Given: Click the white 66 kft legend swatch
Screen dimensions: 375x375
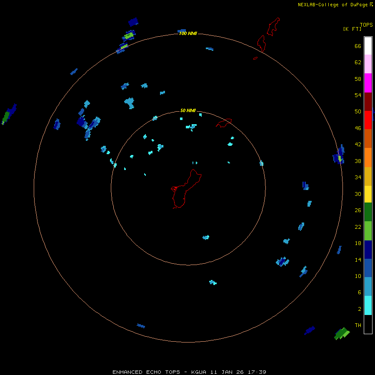Looking at the screenshot, I should (368, 46).
